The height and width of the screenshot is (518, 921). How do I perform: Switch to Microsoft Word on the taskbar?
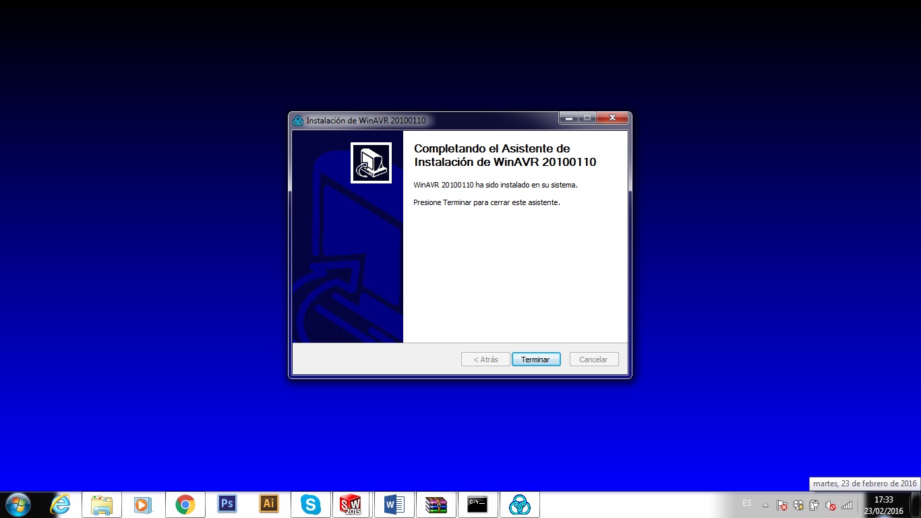(x=394, y=505)
